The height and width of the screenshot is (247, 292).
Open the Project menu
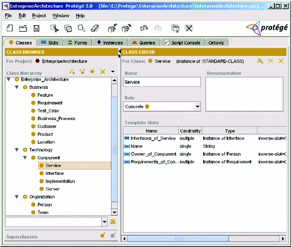[x=39, y=16]
